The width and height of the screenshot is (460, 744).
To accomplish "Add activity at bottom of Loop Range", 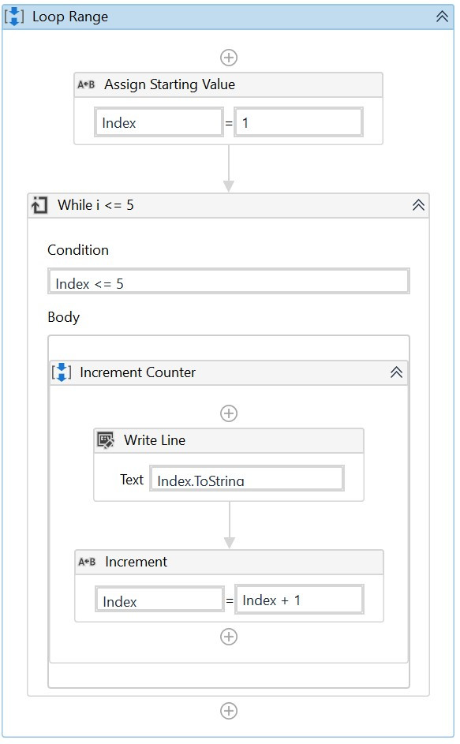I will tap(229, 711).
